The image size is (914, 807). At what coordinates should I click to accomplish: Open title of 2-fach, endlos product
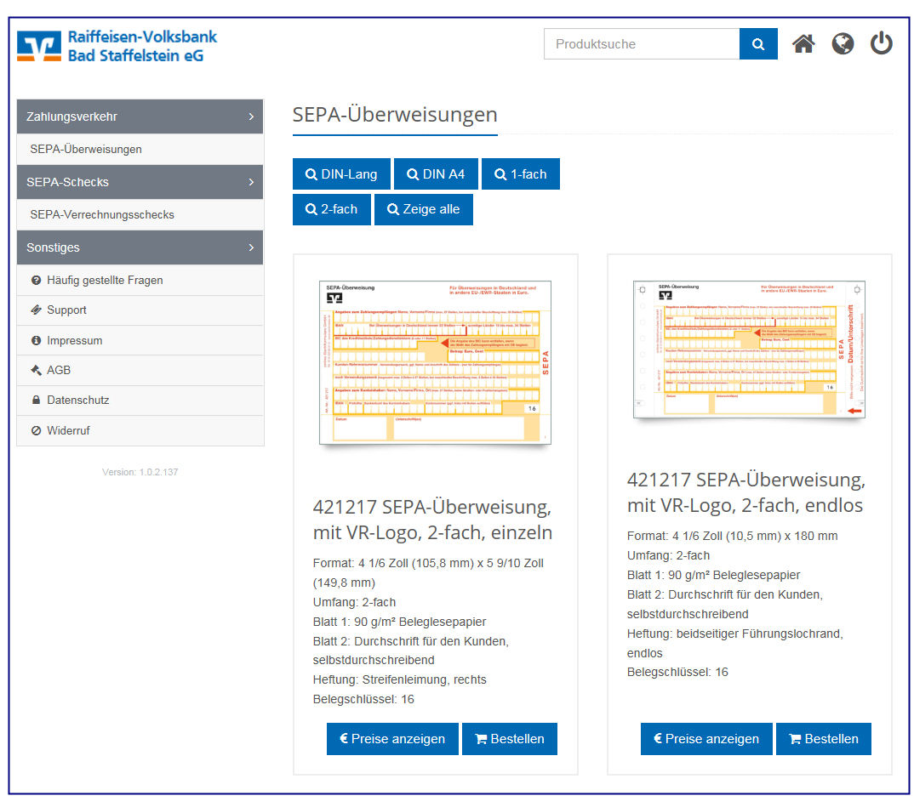(746, 492)
